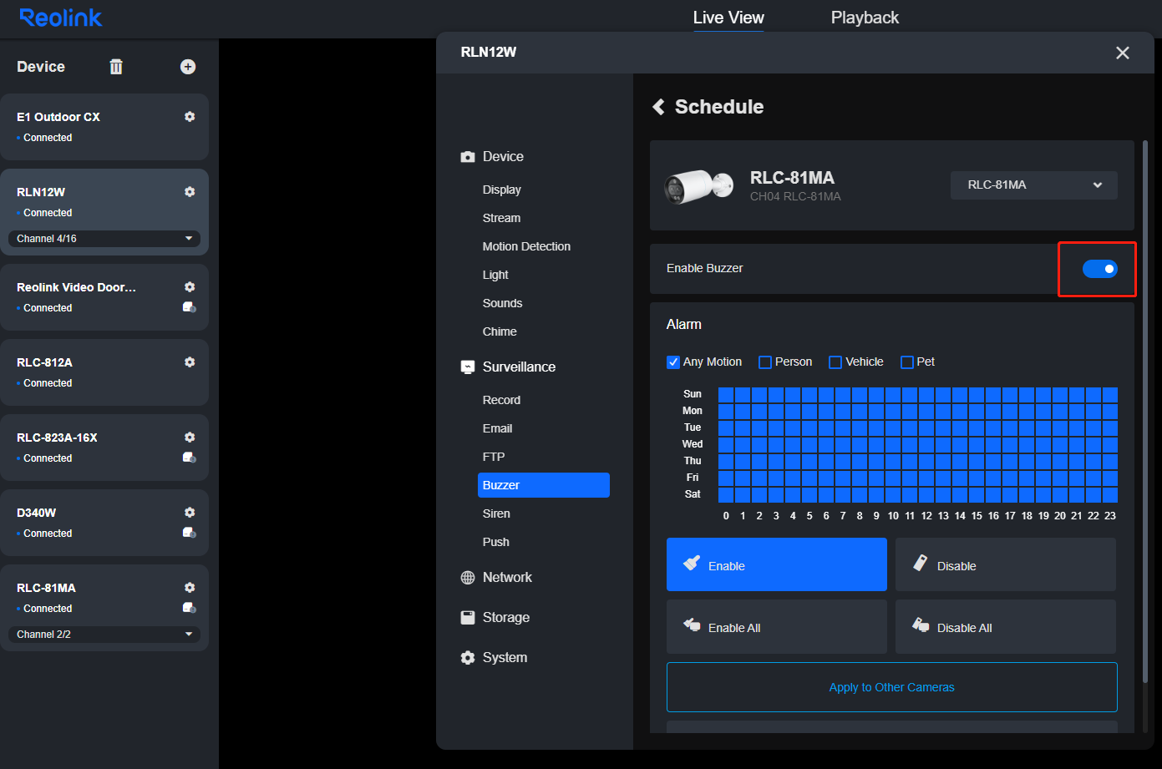Viewport: 1162px width, 769px height.
Task: Open settings gear for D340W
Action: click(x=190, y=513)
